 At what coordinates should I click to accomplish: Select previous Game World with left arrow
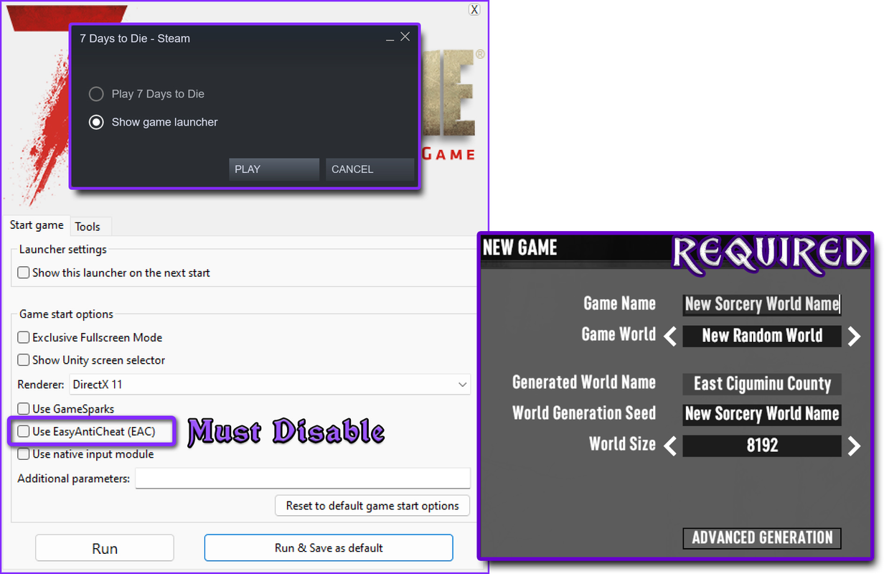tap(670, 336)
